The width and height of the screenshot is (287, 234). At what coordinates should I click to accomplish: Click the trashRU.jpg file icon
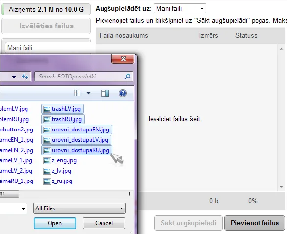click(x=47, y=120)
